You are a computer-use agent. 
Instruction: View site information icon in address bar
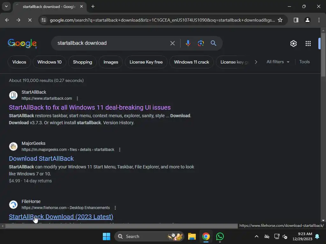pyautogui.click(x=44, y=20)
